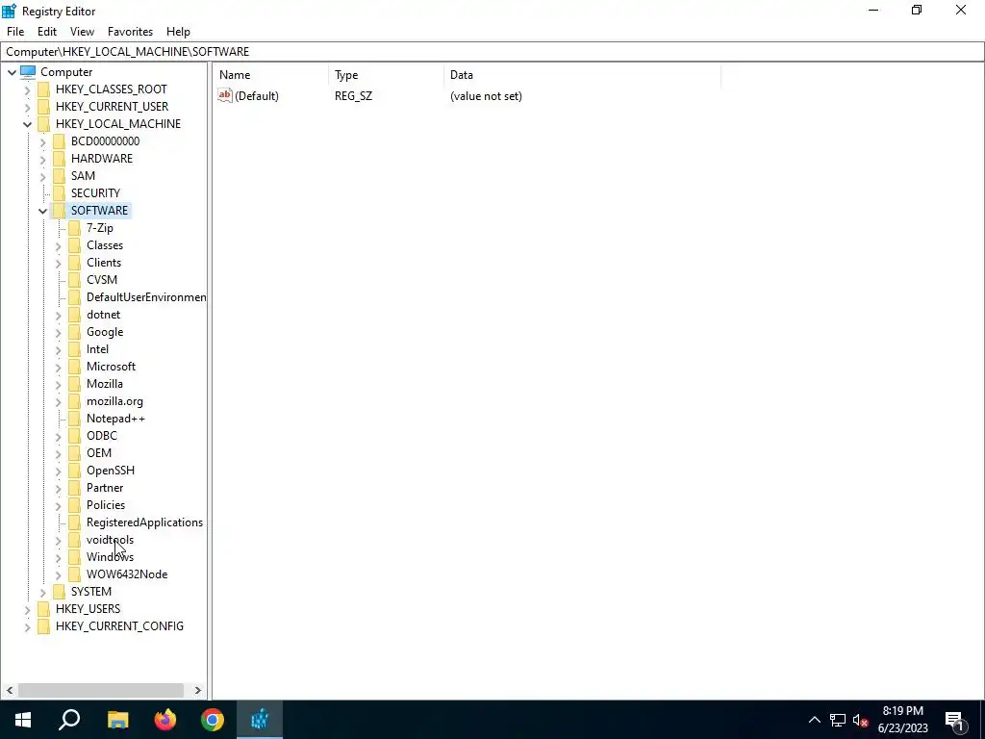Click the Registry Editor title bar icon

click(10, 11)
